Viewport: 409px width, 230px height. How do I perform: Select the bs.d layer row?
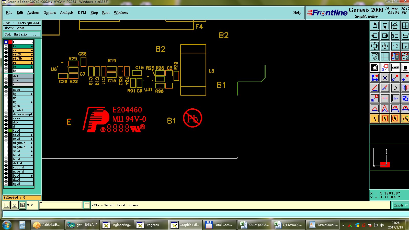23,155
